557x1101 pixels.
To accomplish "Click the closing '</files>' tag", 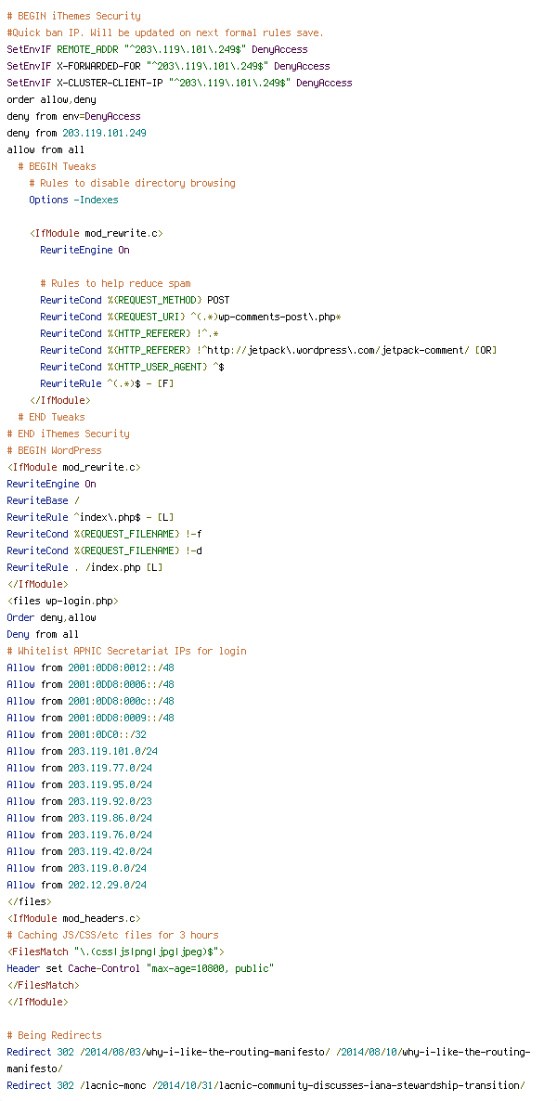I will [x=29, y=902].
